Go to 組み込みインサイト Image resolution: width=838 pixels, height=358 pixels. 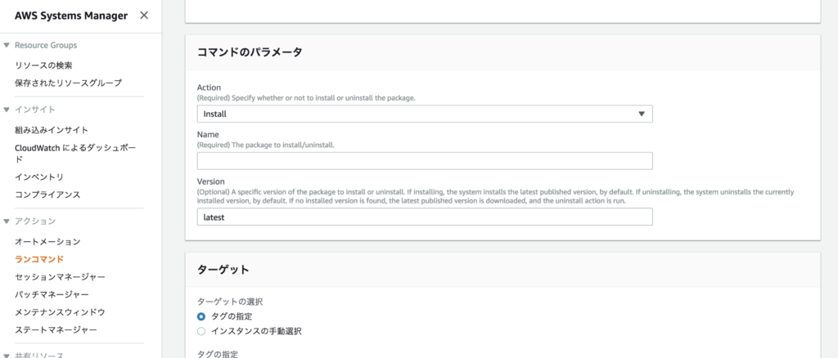[x=52, y=130]
